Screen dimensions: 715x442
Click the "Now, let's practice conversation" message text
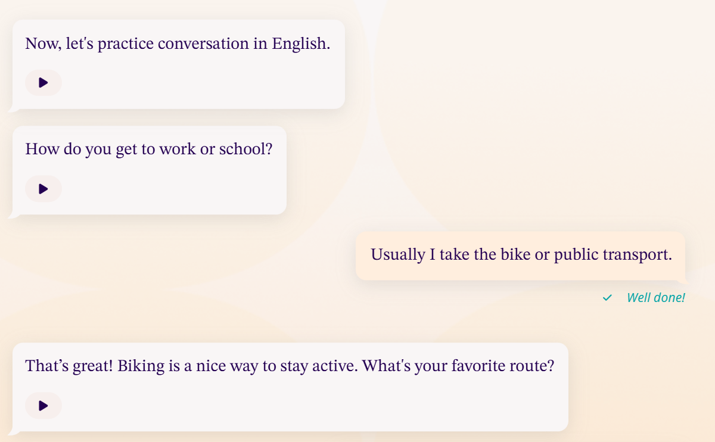(177, 44)
